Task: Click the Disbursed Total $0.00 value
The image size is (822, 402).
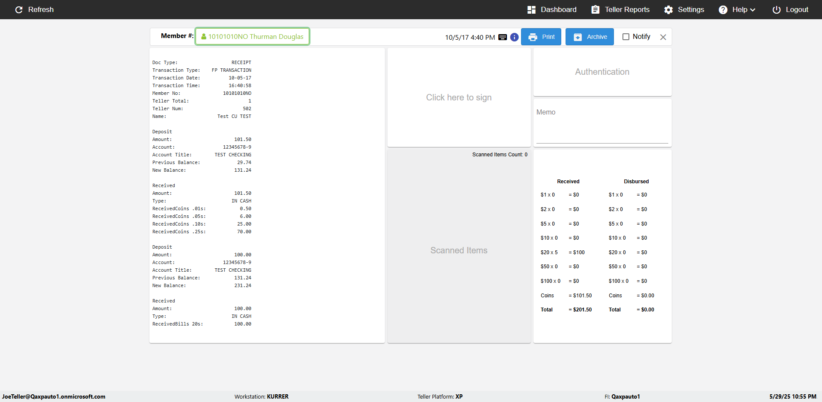Action: [646, 310]
